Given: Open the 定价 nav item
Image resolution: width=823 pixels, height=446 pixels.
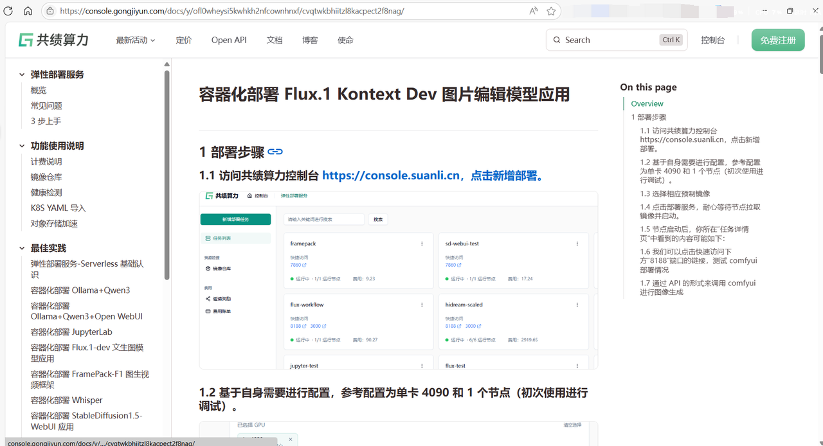Looking at the screenshot, I should [184, 40].
